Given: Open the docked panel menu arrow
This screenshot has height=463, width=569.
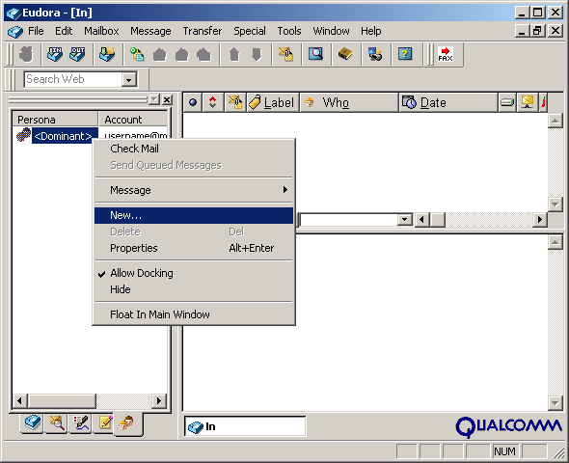Looking at the screenshot, I should 154,99.
